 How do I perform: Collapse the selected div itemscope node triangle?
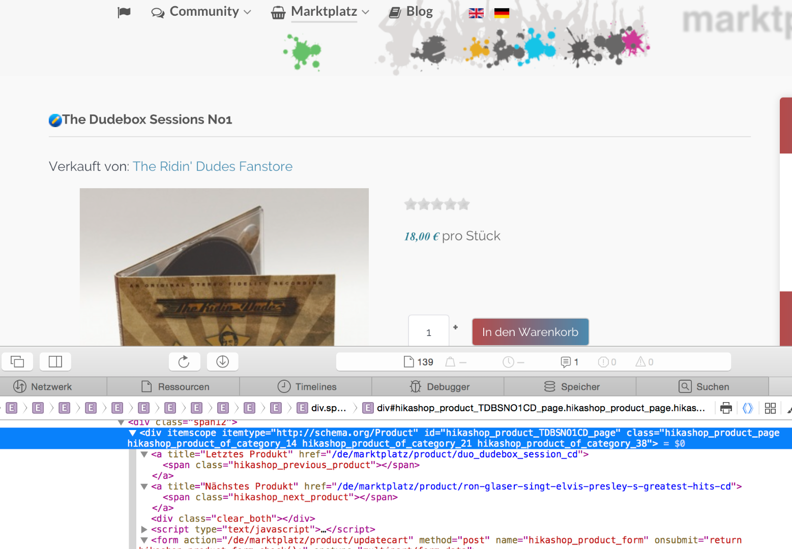click(x=132, y=433)
